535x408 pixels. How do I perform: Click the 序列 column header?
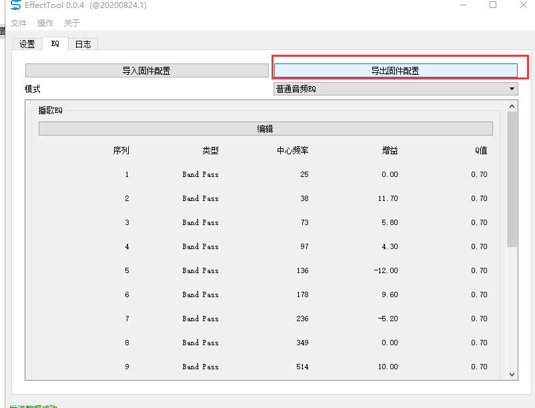pyautogui.click(x=121, y=150)
